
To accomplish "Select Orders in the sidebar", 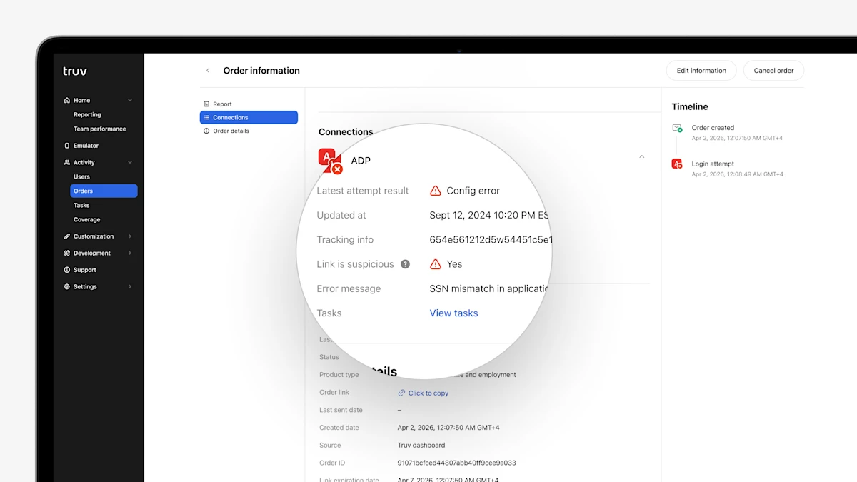I will pos(104,191).
